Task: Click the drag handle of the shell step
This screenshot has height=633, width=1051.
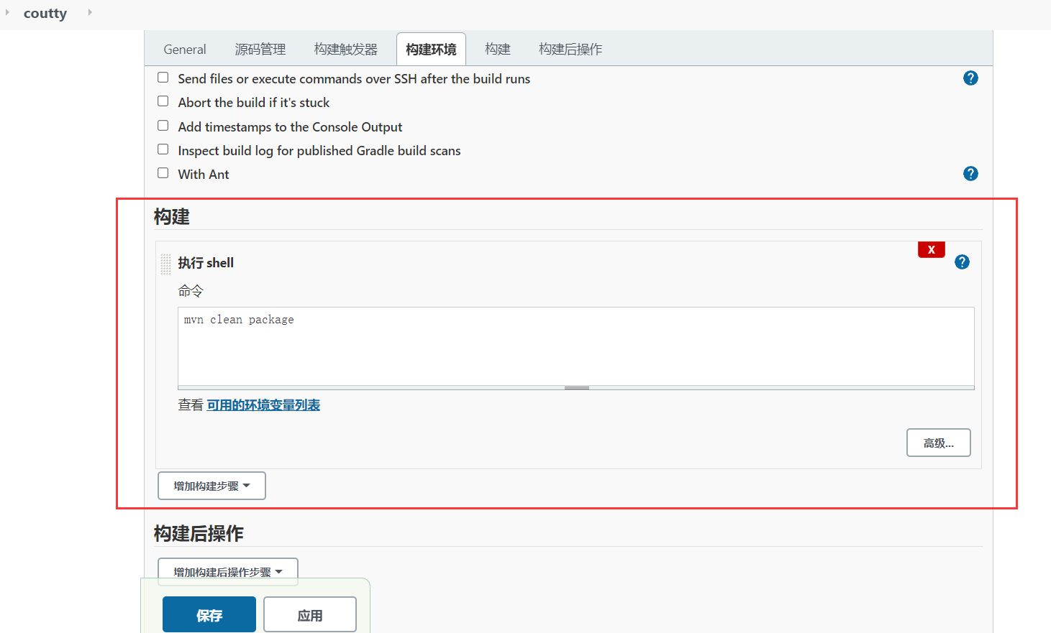Action: (165, 263)
